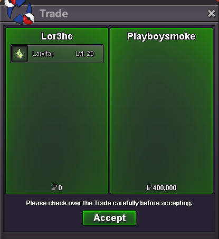The image size is (219, 239).
Task: Click the Lvl: 20 level label
Action: pos(85,54)
